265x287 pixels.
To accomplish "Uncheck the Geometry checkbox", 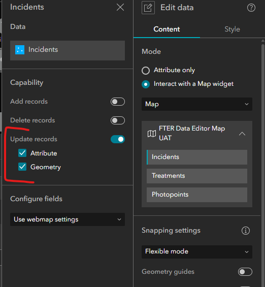I will tap(22, 167).
